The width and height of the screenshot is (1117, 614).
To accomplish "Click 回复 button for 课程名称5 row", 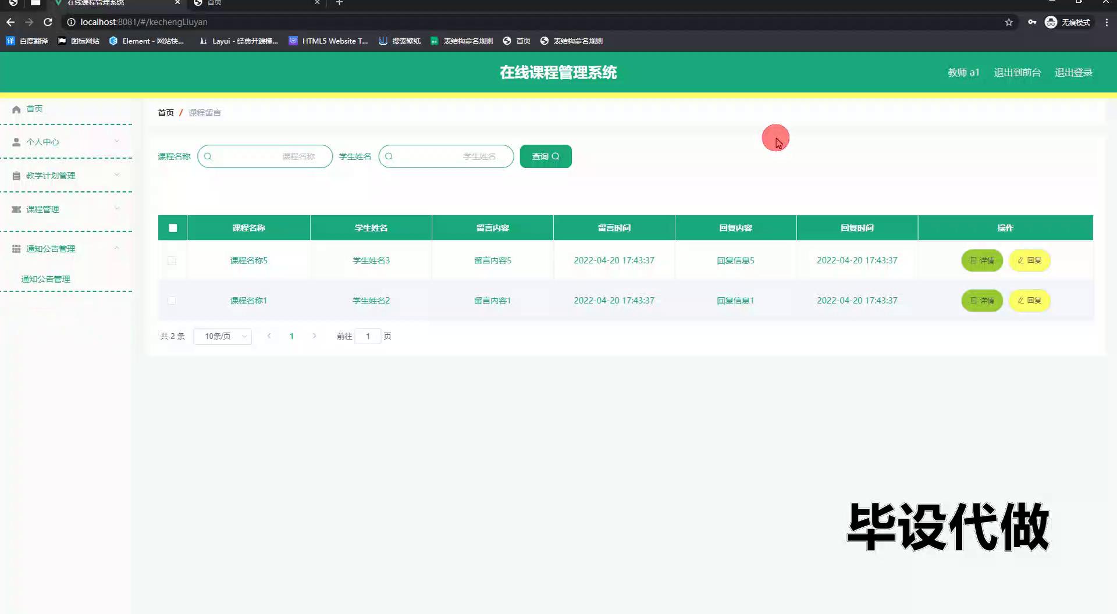I will tap(1029, 260).
